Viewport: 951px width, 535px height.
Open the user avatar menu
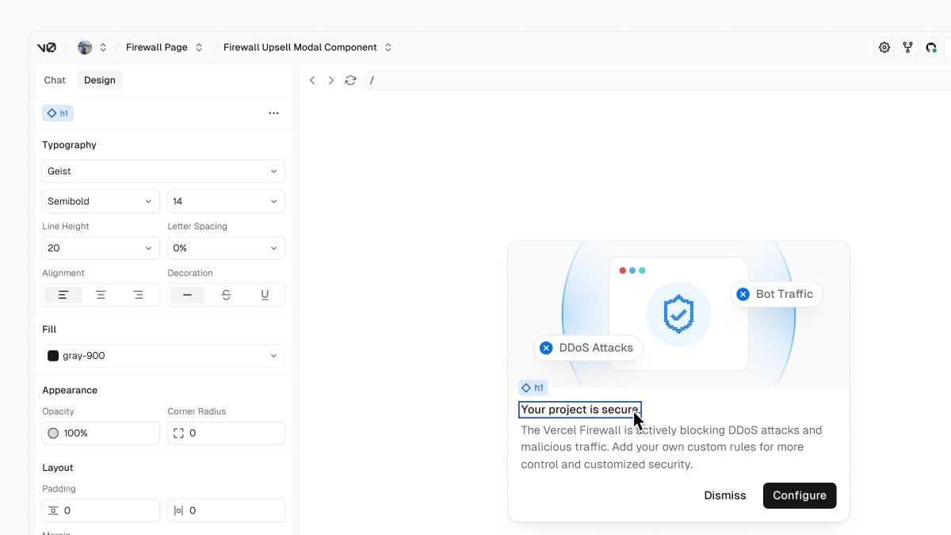85,48
